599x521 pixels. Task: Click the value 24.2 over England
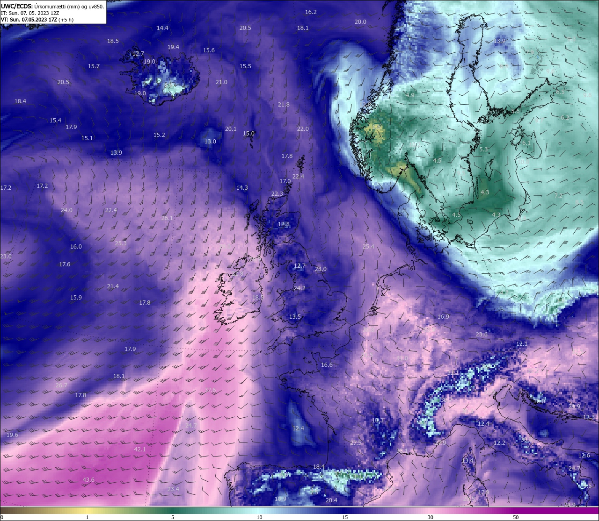point(299,288)
